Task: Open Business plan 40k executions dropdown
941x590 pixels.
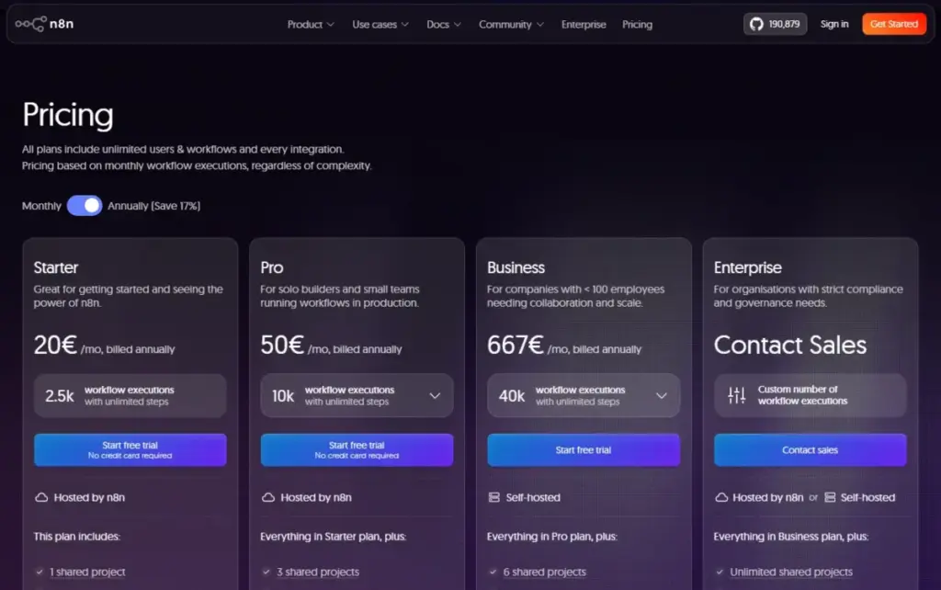Action: click(x=584, y=395)
